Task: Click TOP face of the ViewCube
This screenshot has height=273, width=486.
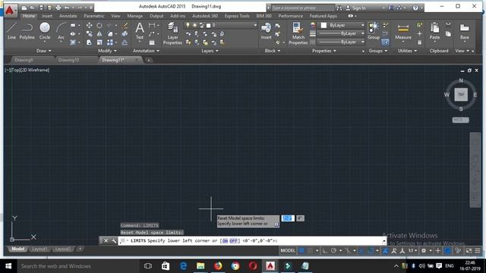Action: (461, 94)
